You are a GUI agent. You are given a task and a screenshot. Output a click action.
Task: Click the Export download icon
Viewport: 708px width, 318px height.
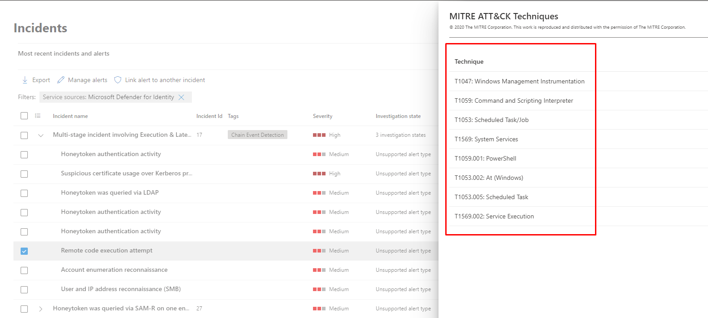point(25,80)
